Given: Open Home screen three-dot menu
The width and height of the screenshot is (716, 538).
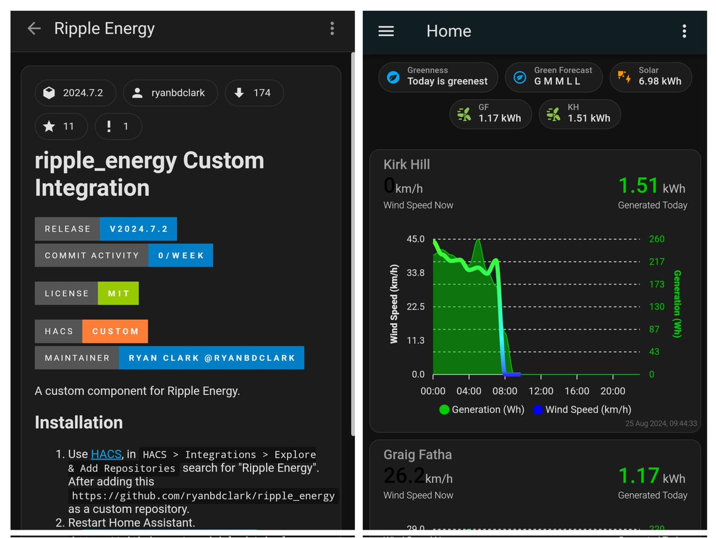Looking at the screenshot, I should pyautogui.click(x=684, y=31).
